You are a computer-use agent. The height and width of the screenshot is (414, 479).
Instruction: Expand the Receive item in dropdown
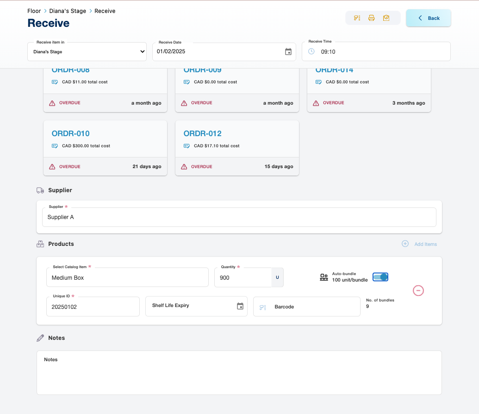point(87,51)
